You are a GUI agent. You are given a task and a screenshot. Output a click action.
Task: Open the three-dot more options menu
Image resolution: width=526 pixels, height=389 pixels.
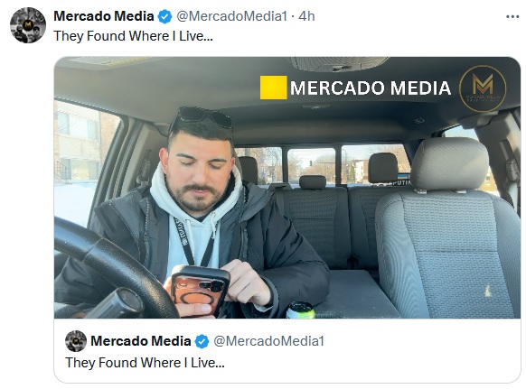click(x=512, y=16)
